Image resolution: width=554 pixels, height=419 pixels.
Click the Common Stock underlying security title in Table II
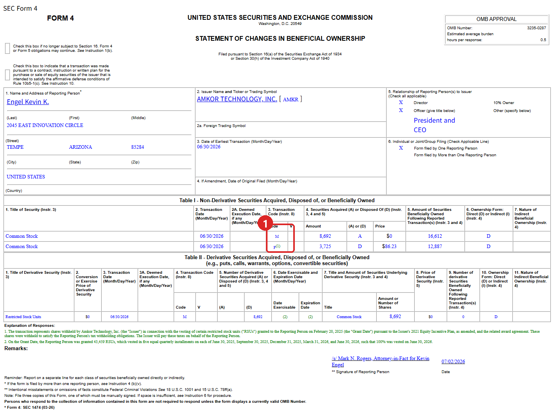(x=349, y=317)
